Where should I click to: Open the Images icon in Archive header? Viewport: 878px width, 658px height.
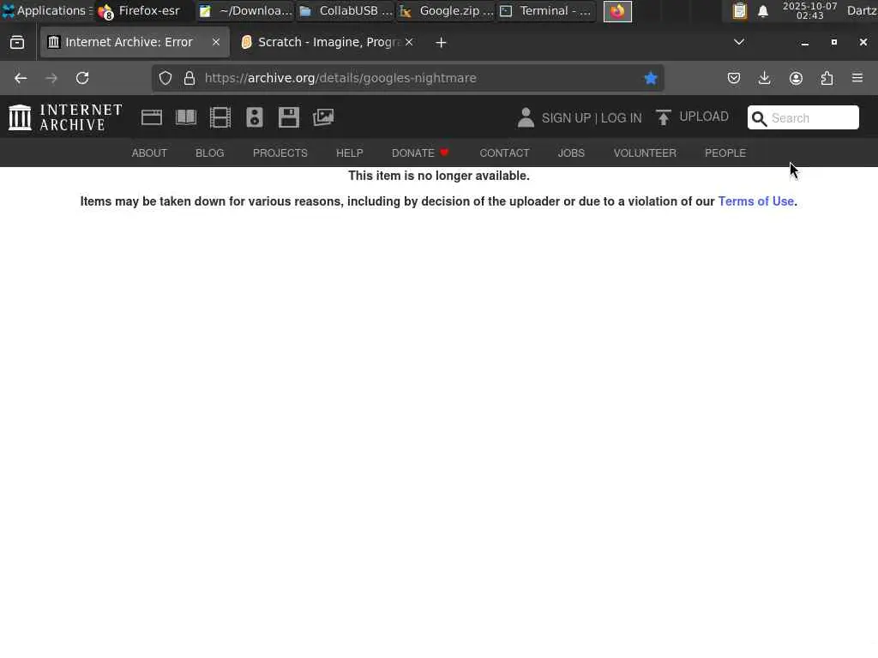point(323,117)
